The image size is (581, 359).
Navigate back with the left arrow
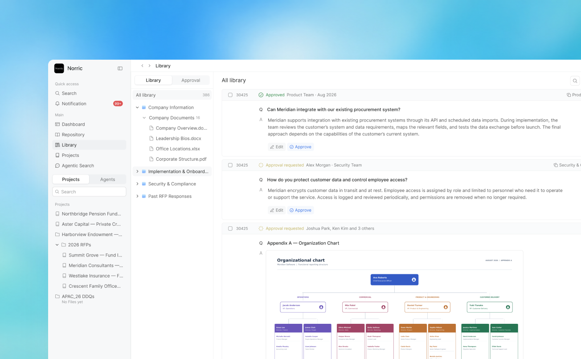click(142, 66)
